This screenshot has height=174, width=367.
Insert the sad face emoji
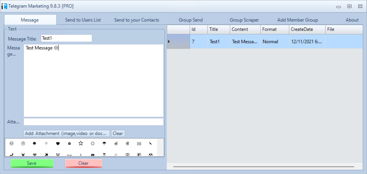tap(23, 144)
